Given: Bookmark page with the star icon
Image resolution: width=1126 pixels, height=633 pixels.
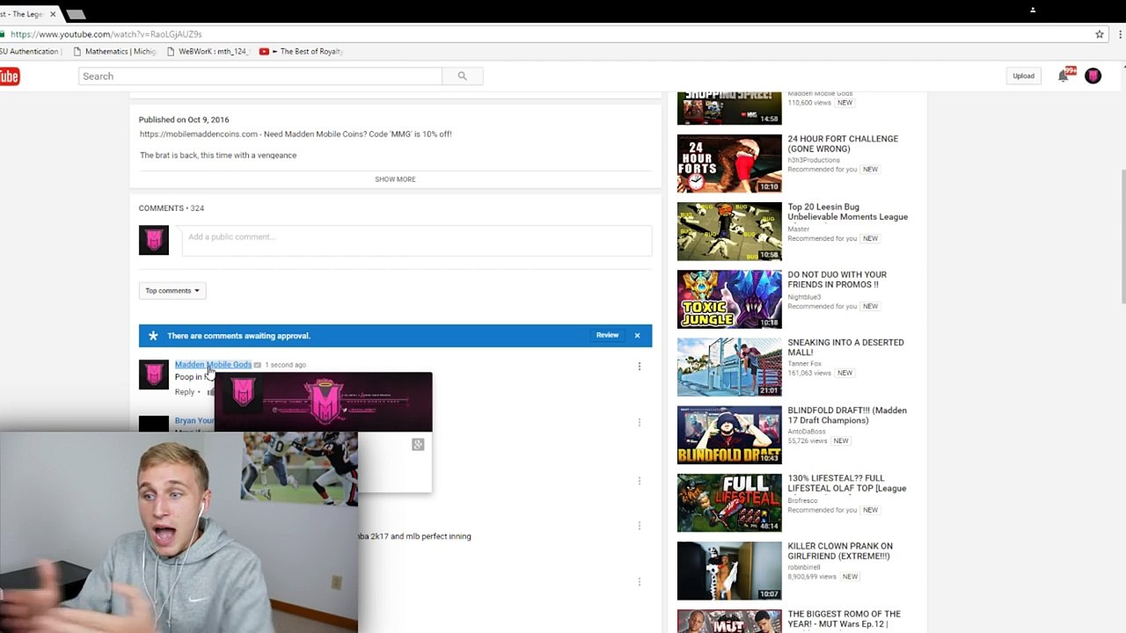Looking at the screenshot, I should (1099, 34).
